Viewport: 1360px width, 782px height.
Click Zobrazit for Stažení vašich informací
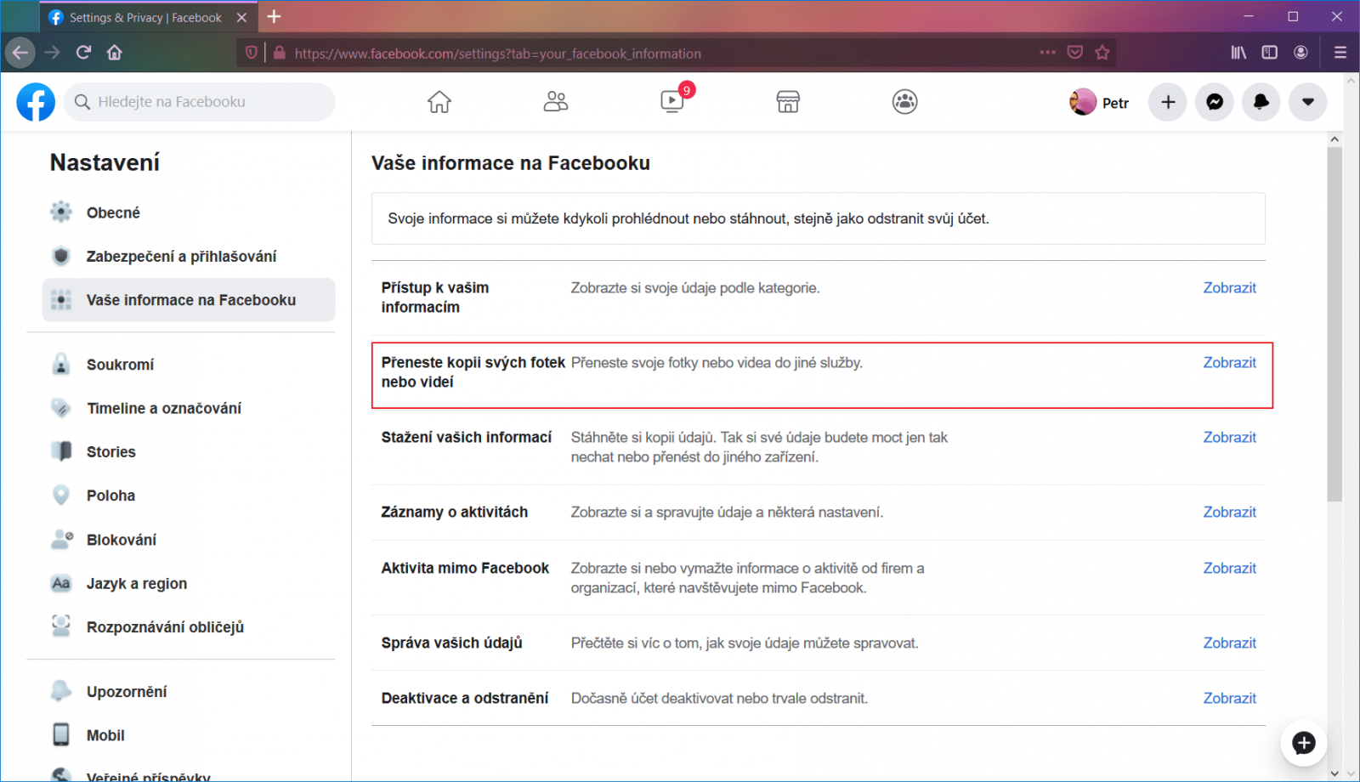pyautogui.click(x=1229, y=438)
